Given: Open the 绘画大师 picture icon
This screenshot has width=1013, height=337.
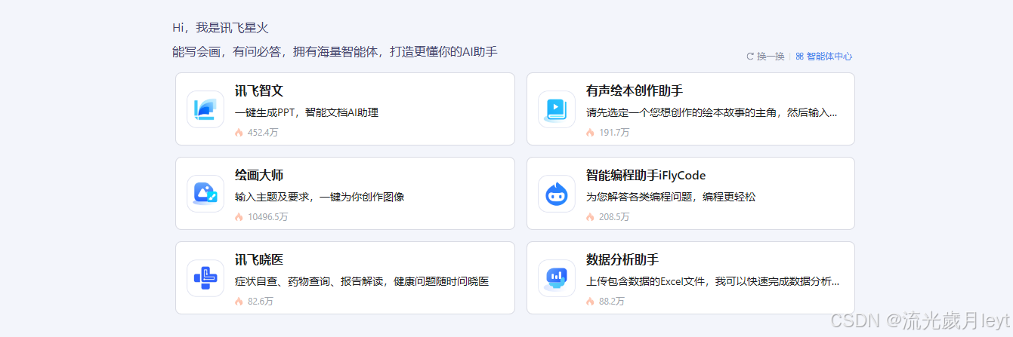Looking at the screenshot, I should pyautogui.click(x=205, y=194).
